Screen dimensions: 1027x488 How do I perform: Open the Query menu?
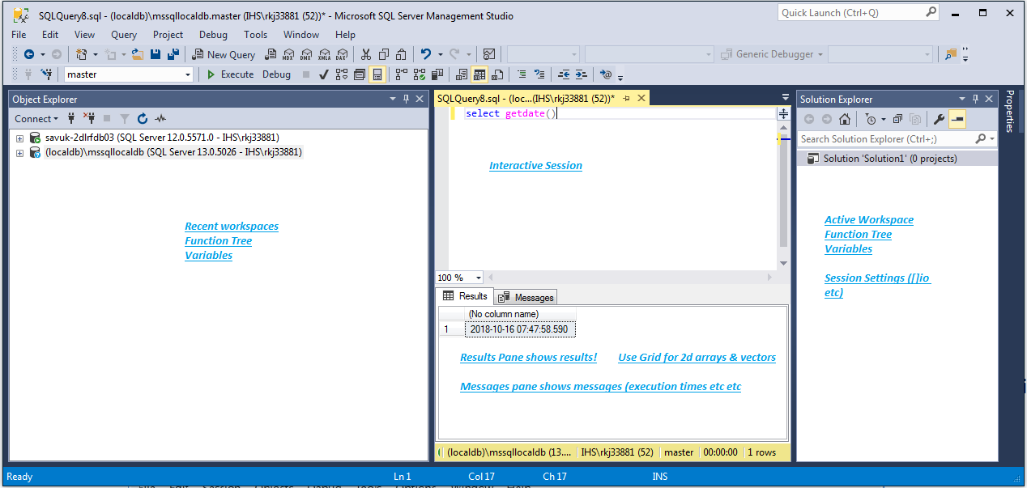(x=124, y=35)
